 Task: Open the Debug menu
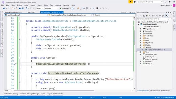coord(33,5)
